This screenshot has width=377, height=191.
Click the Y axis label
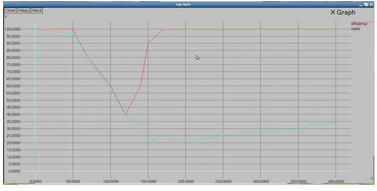(x=6, y=17)
